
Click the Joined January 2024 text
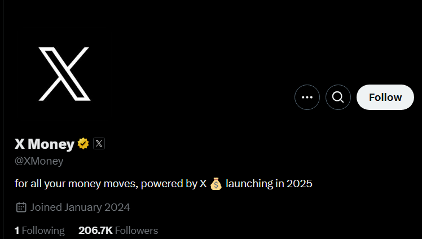tap(80, 207)
